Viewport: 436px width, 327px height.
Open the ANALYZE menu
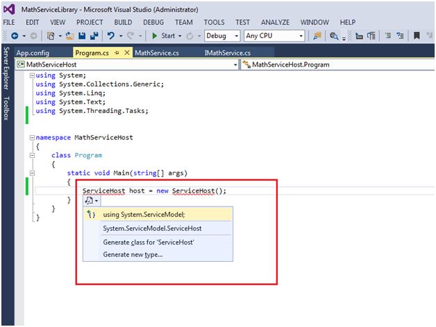point(276,22)
